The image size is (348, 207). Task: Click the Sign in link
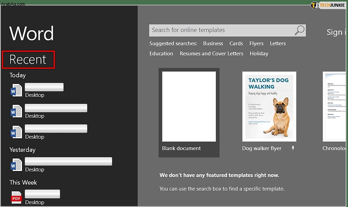[x=336, y=32]
